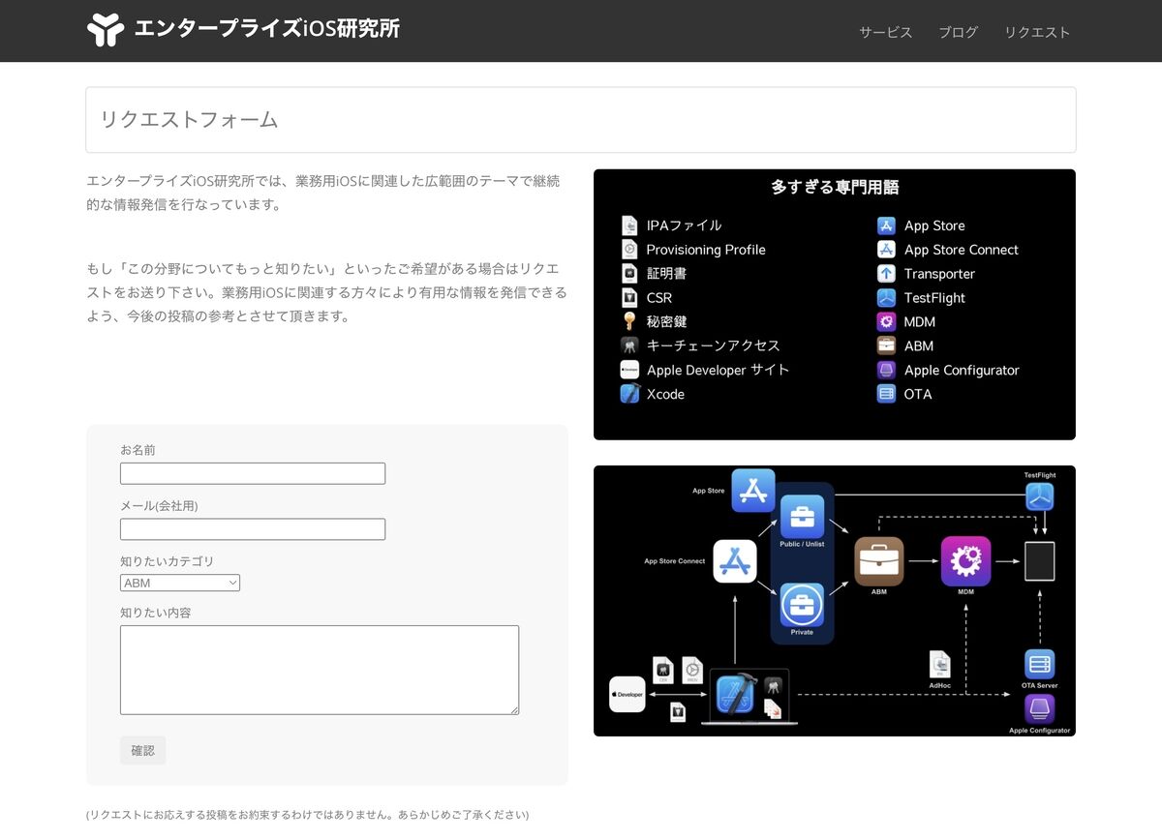Image resolution: width=1162 pixels, height=840 pixels.
Task: Submit with the 確認 button
Action: (x=142, y=750)
